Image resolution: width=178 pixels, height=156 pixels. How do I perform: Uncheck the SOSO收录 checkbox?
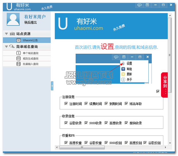tap(86, 123)
